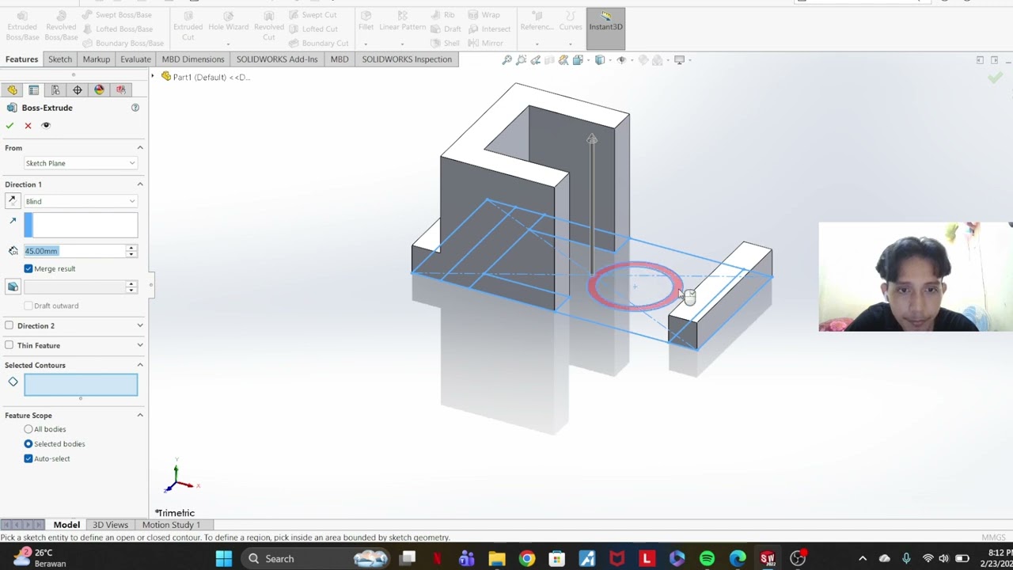Accept Boss-Extrude with green checkmark
This screenshot has width=1013, height=570.
coord(9,126)
